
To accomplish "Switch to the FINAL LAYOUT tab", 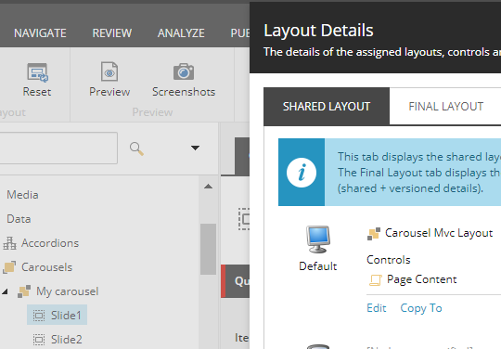I will click(x=445, y=107).
